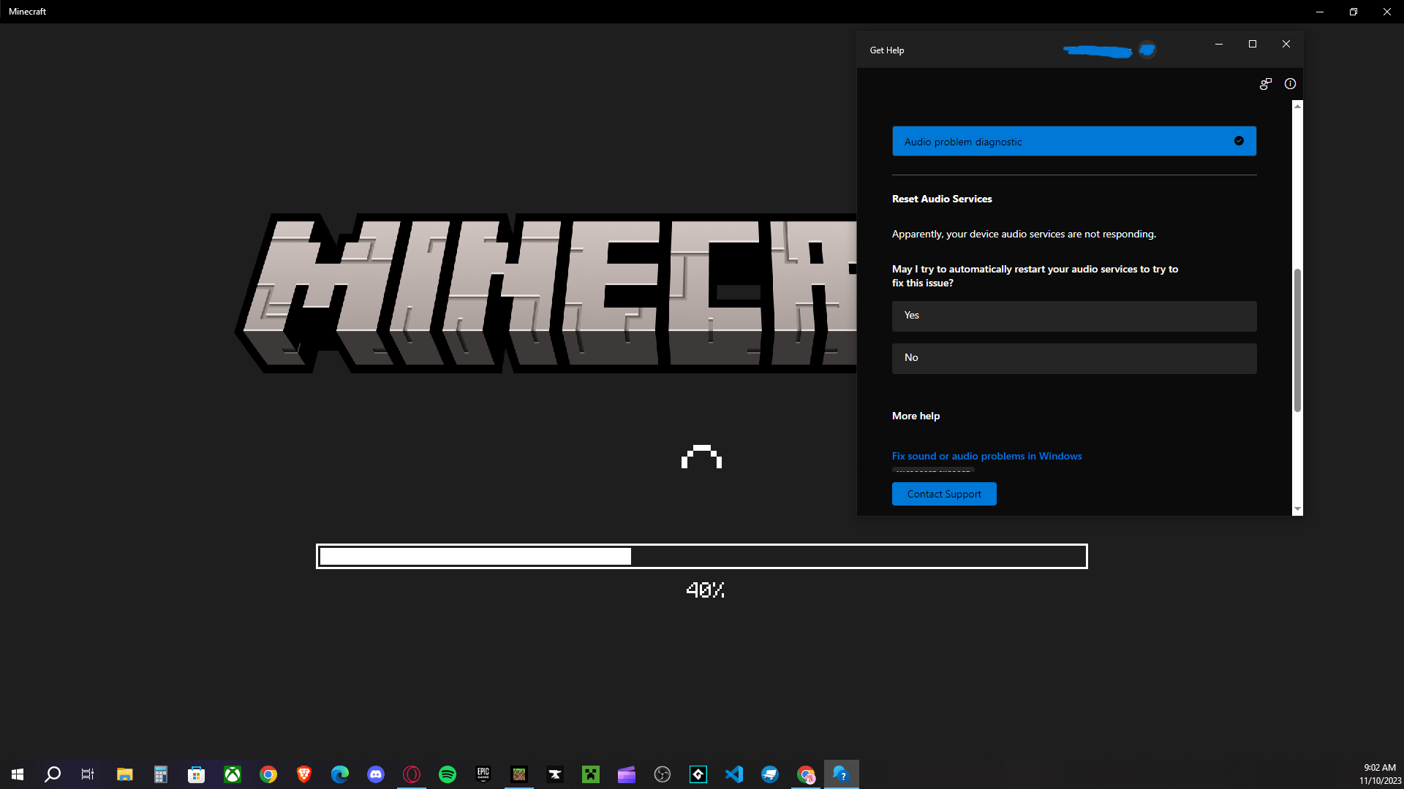Click the Minecraft loading progress bar
The width and height of the screenshot is (1404, 789).
point(701,557)
